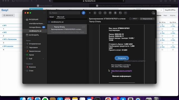Open the Закрепленные pinned folder
179x100 pixels.
tap(35, 51)
